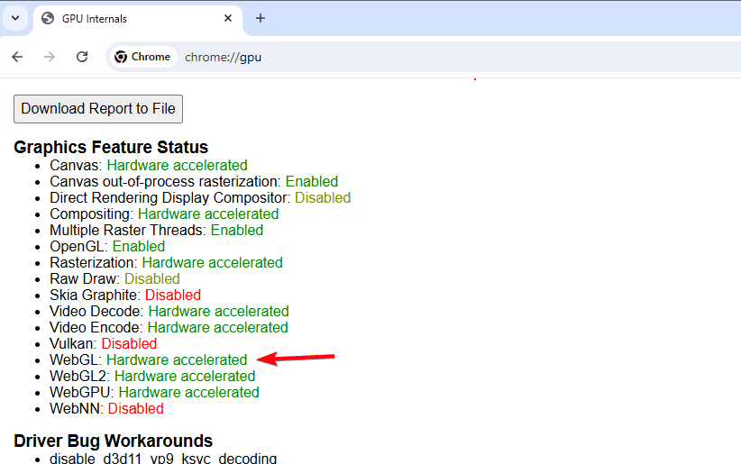
Task: Click WebNN: Disabled row
Action: [x=106, y=409]
